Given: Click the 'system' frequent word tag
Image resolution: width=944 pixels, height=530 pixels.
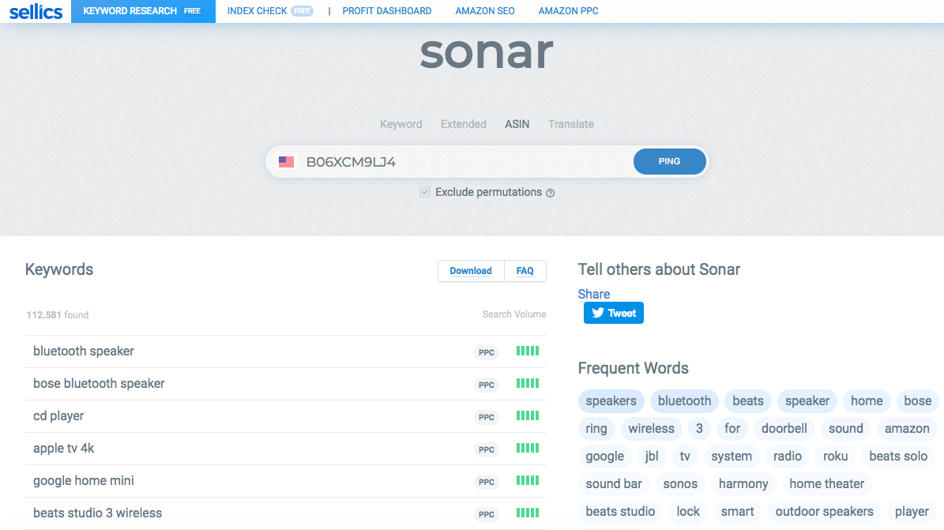Looking at the screenshot, I should point(732,457).
